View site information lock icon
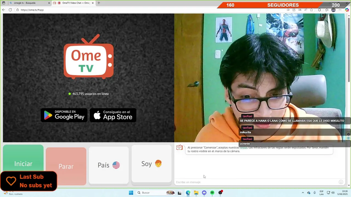This screenshot has width=351, height=197. pos(18,10)
